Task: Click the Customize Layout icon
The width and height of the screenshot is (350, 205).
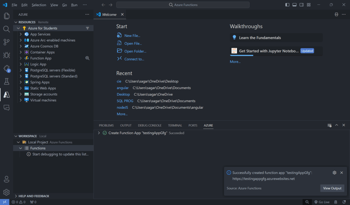Action: pyautogui.click(x=309, y=5)
